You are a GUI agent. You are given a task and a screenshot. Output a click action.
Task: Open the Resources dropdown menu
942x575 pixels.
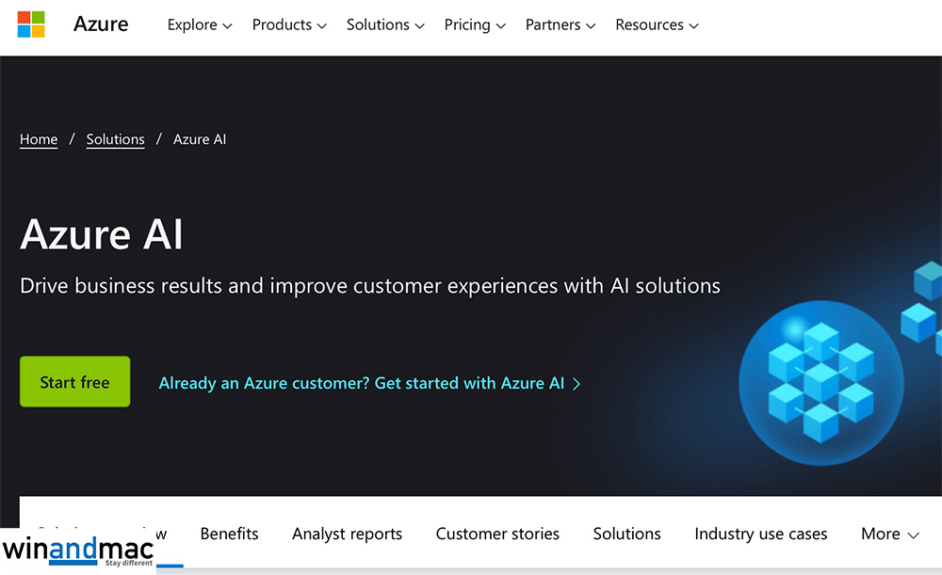pos(657,25)
